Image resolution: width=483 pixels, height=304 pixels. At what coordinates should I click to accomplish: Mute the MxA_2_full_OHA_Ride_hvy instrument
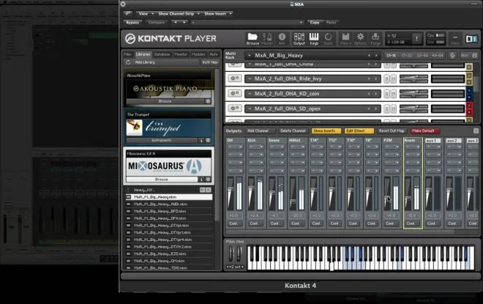[x=394, y=79]
